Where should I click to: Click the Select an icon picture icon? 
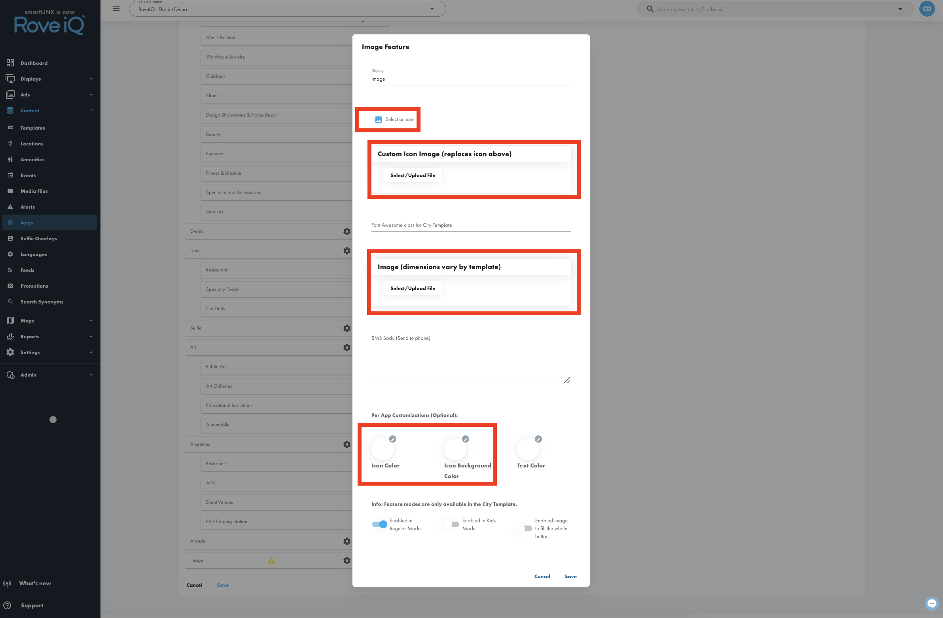pyautogui.click(x=379, y=120)
